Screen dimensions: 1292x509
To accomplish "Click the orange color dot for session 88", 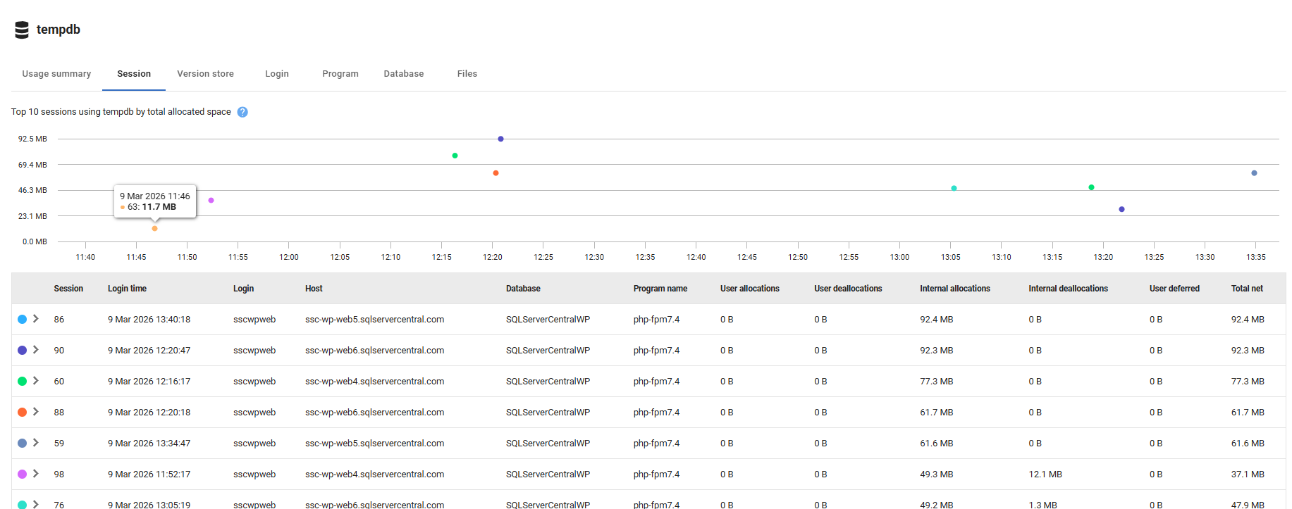I will [x=22, y=413].
